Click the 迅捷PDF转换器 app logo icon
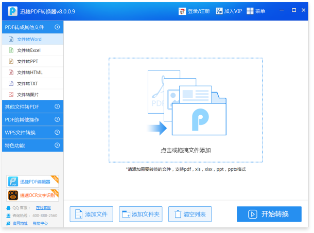Viewport: 314px width, 233px height. [x=13, y=11]
